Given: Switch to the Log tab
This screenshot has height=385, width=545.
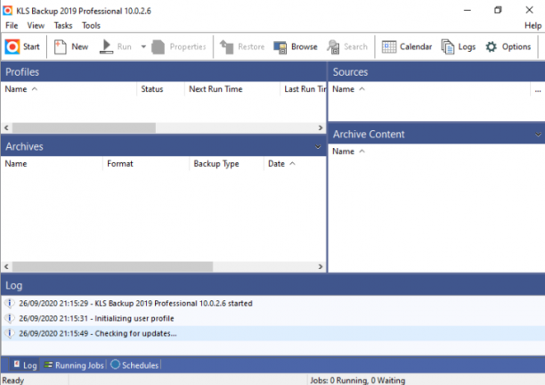Looking at the screenshot, I should click(x=25, y=365).
